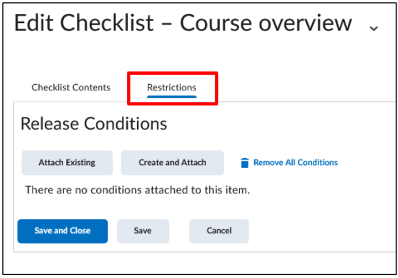398x278 pixels.
Task: Click the Save button
Action: pos(143,231)
